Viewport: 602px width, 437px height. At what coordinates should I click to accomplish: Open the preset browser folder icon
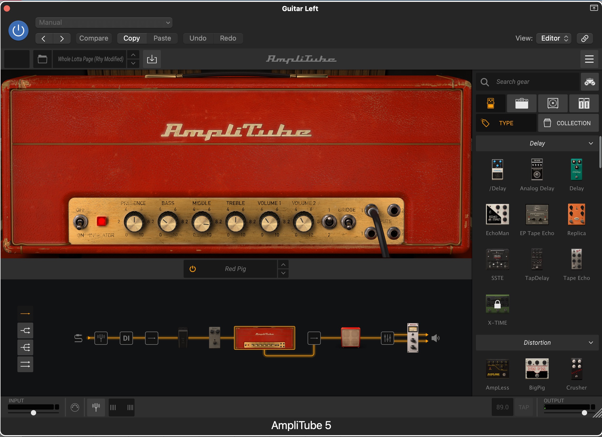click(x=42, y=59)
